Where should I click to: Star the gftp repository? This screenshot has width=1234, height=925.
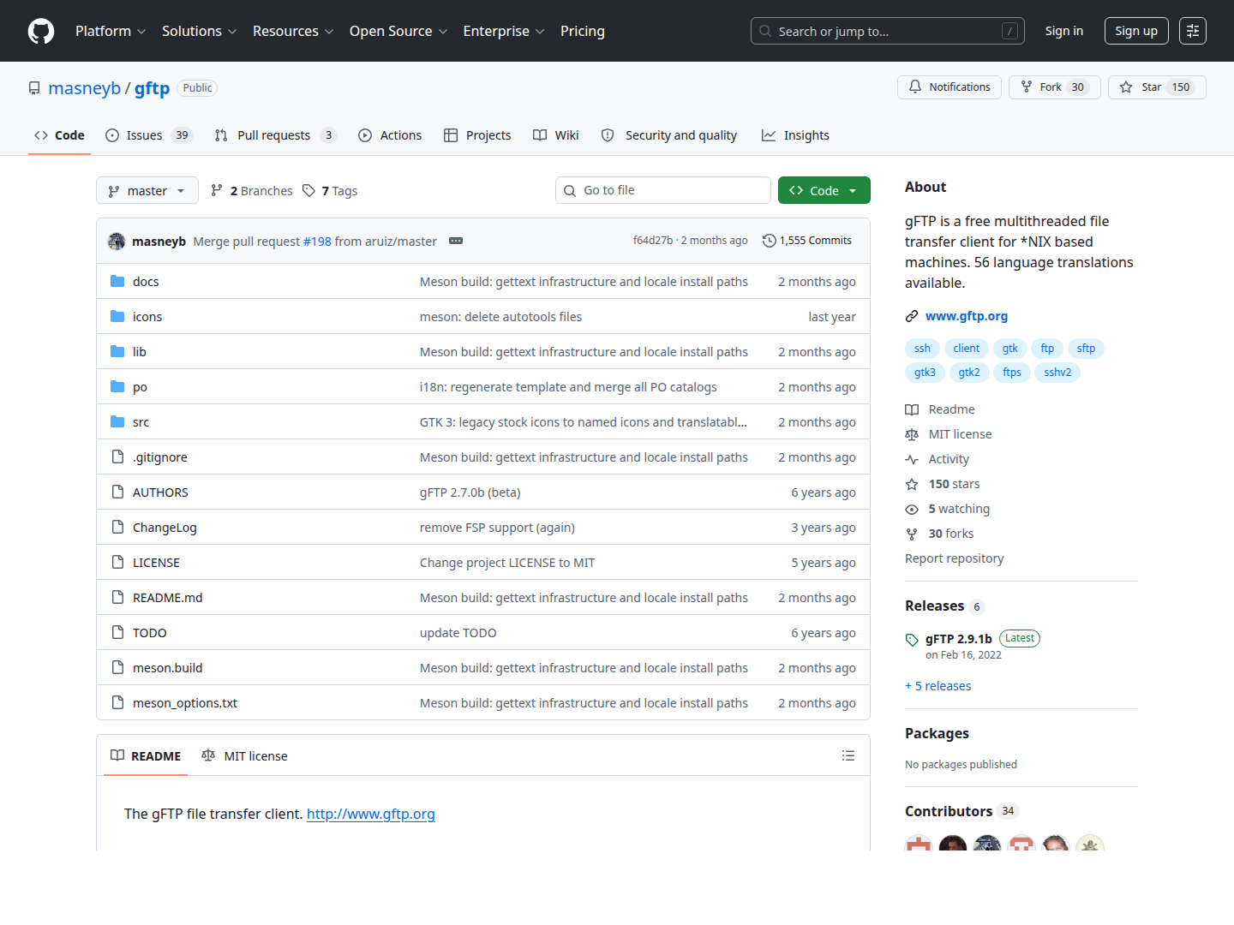coord(1157,87)
